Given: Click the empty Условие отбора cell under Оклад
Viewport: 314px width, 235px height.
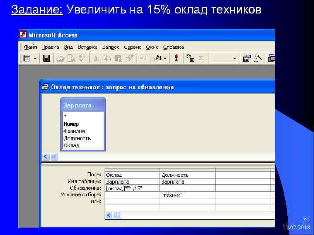Looking at the screenshot, I should pos(133,195).
